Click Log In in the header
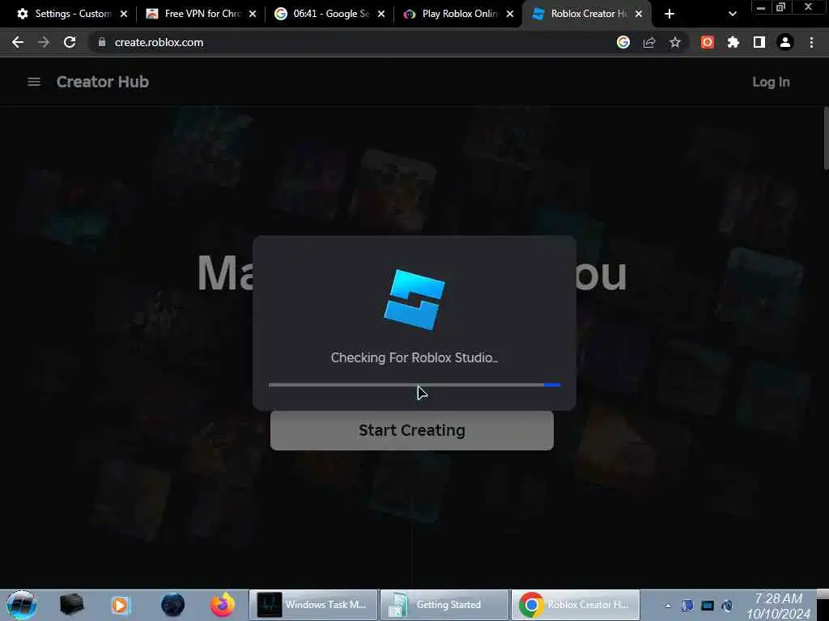Image resolution: width=829 pixels, height=621 pixels. (x=771, y=82)
